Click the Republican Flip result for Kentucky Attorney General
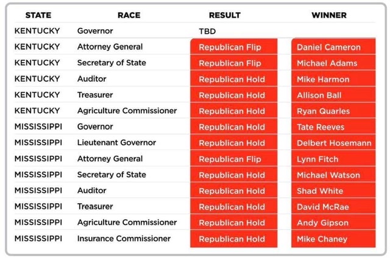390x258 pixels. point(233,47)
